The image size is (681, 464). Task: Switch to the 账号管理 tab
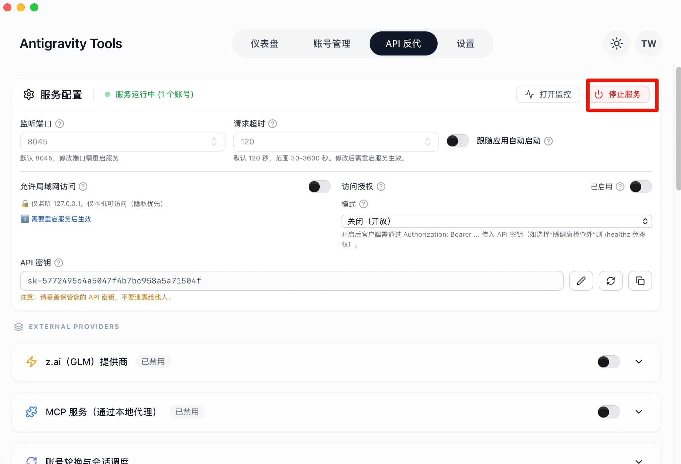[x=331, y=43]
